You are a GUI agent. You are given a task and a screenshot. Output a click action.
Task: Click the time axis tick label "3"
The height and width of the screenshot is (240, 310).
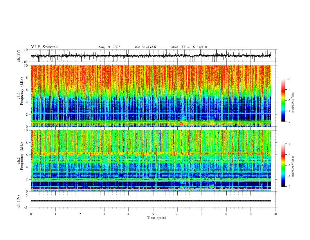104,214
